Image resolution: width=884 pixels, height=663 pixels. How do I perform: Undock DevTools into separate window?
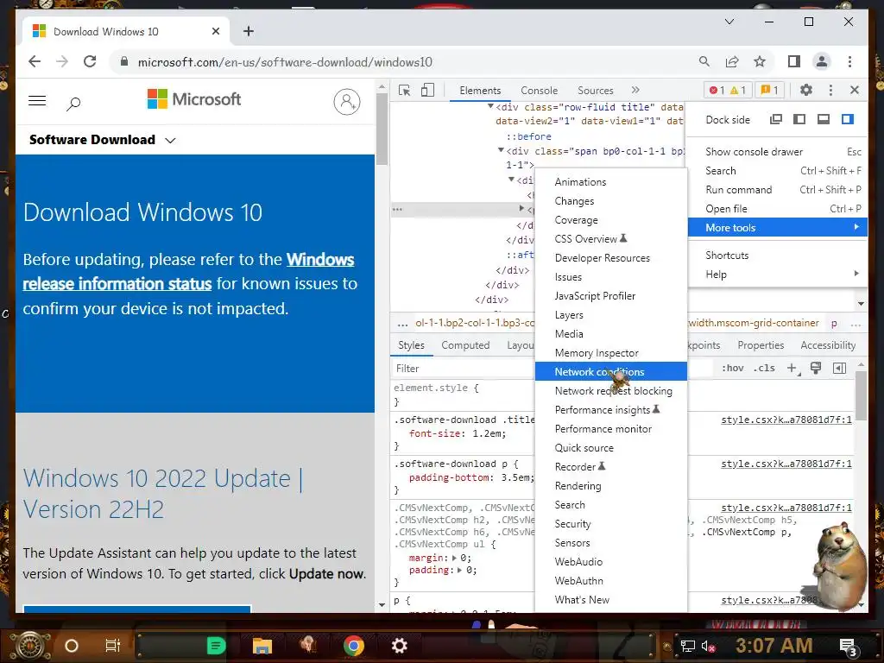pos(776,119)
